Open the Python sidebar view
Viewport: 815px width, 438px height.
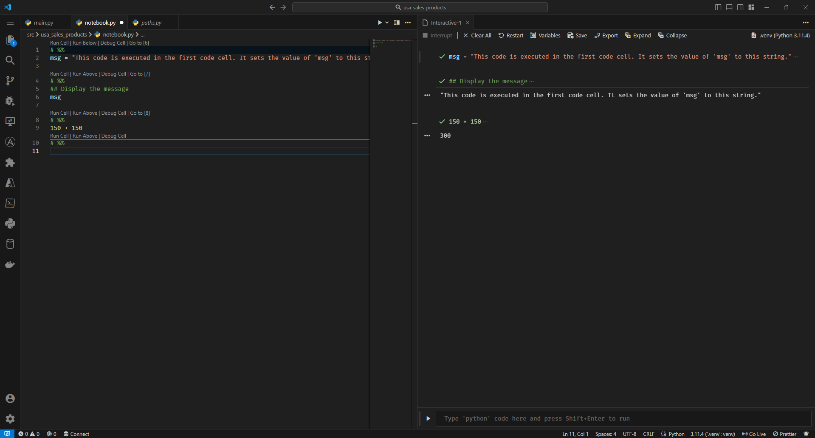10,223
